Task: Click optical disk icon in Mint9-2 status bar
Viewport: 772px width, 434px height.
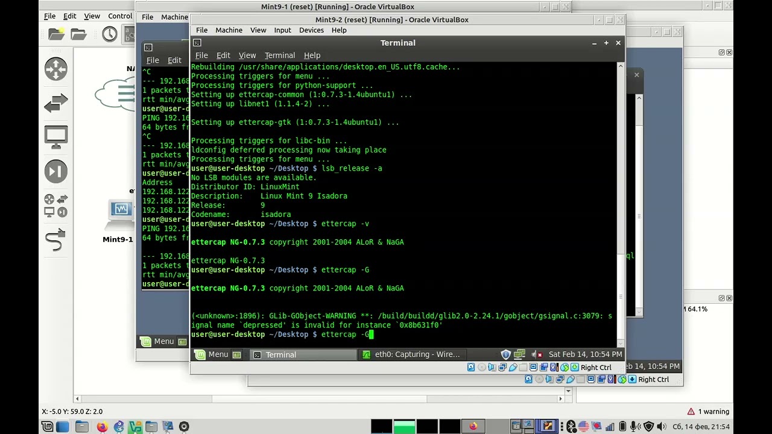Action: click(482, 367)
